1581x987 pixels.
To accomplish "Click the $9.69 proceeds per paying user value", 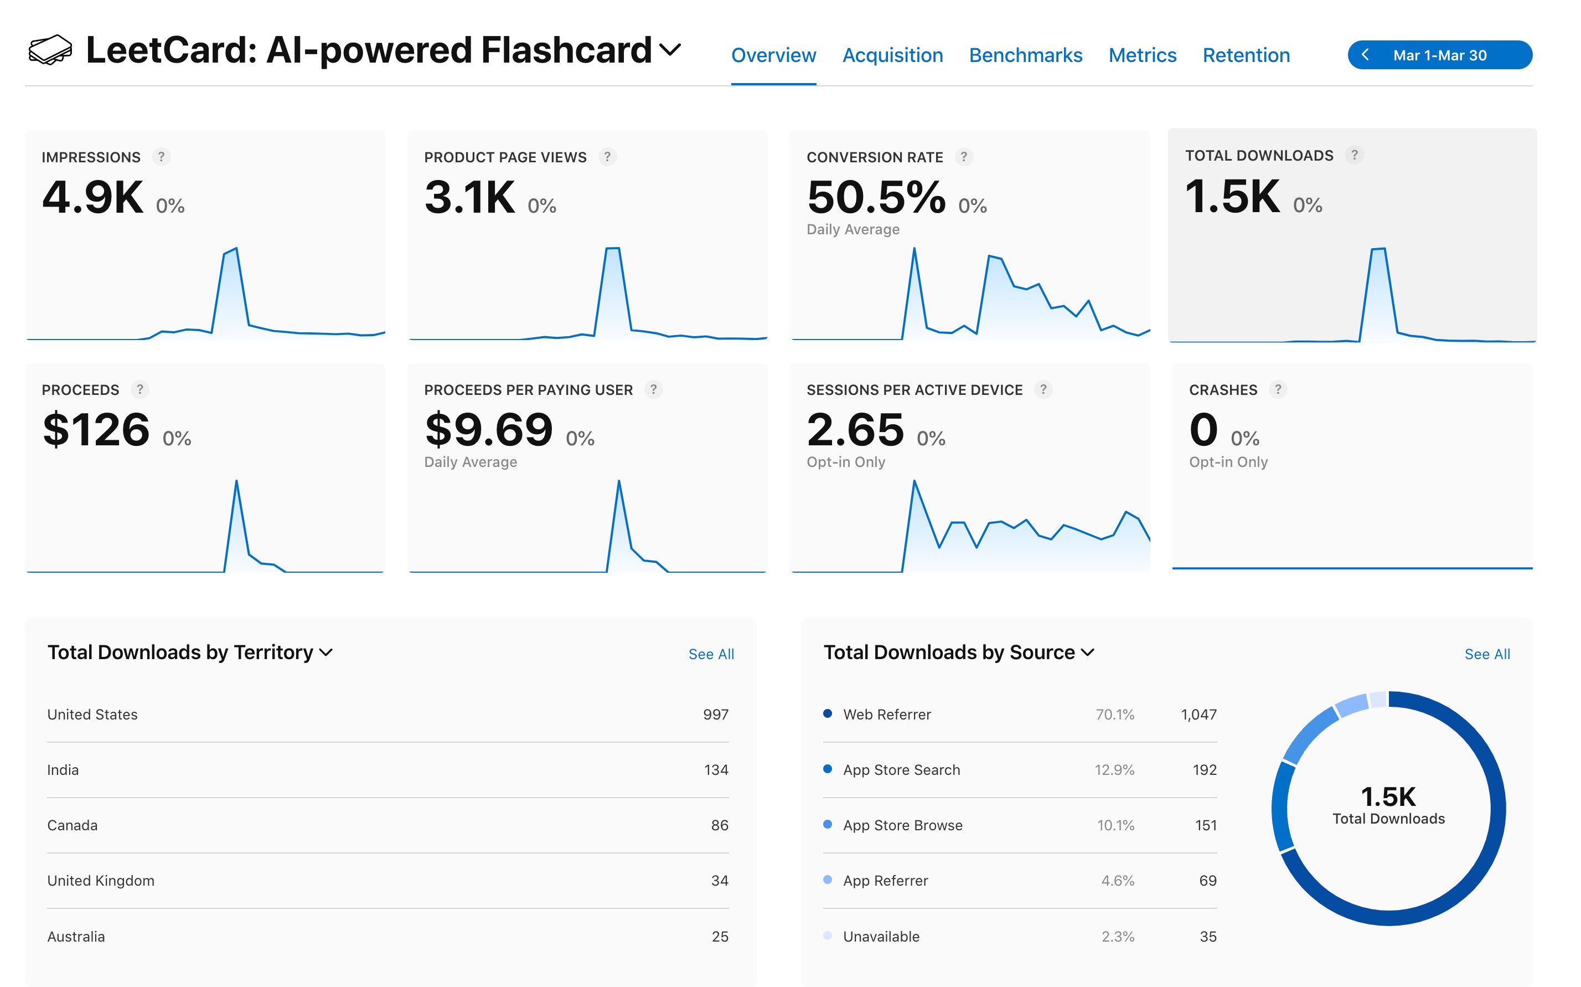I will pyautogui.click(x=488, y=430).
